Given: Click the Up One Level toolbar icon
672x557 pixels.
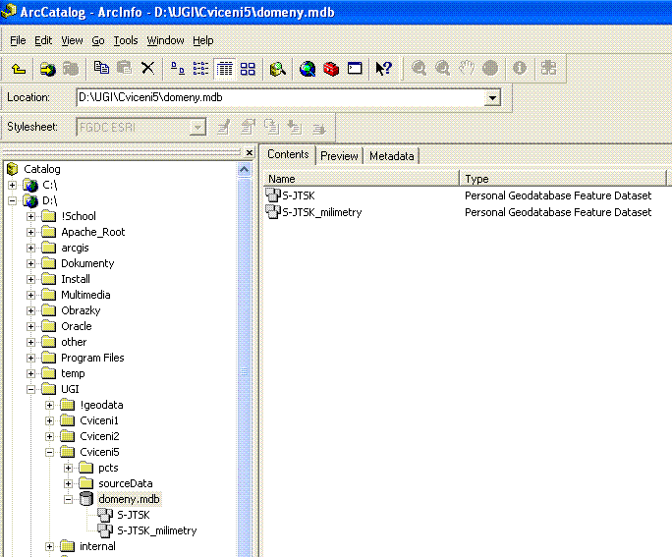Looking at the screenshot, I should point(19,68).
